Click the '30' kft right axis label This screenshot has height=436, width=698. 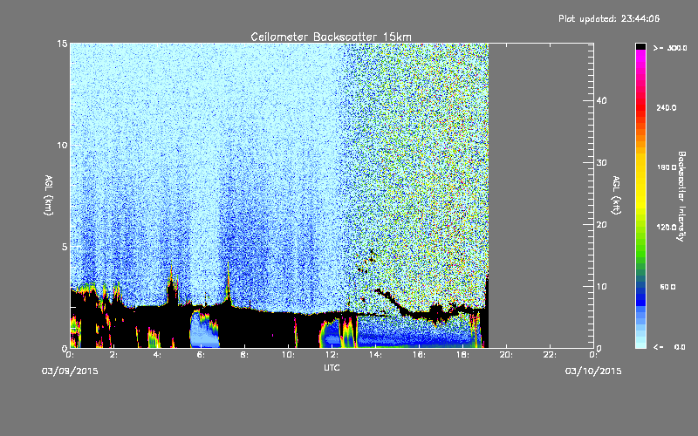pos(601,163)
